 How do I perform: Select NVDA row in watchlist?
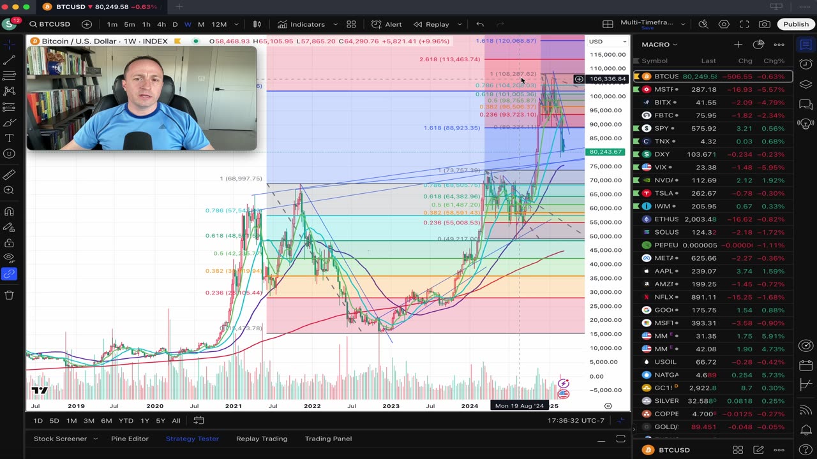click(713, 180)
